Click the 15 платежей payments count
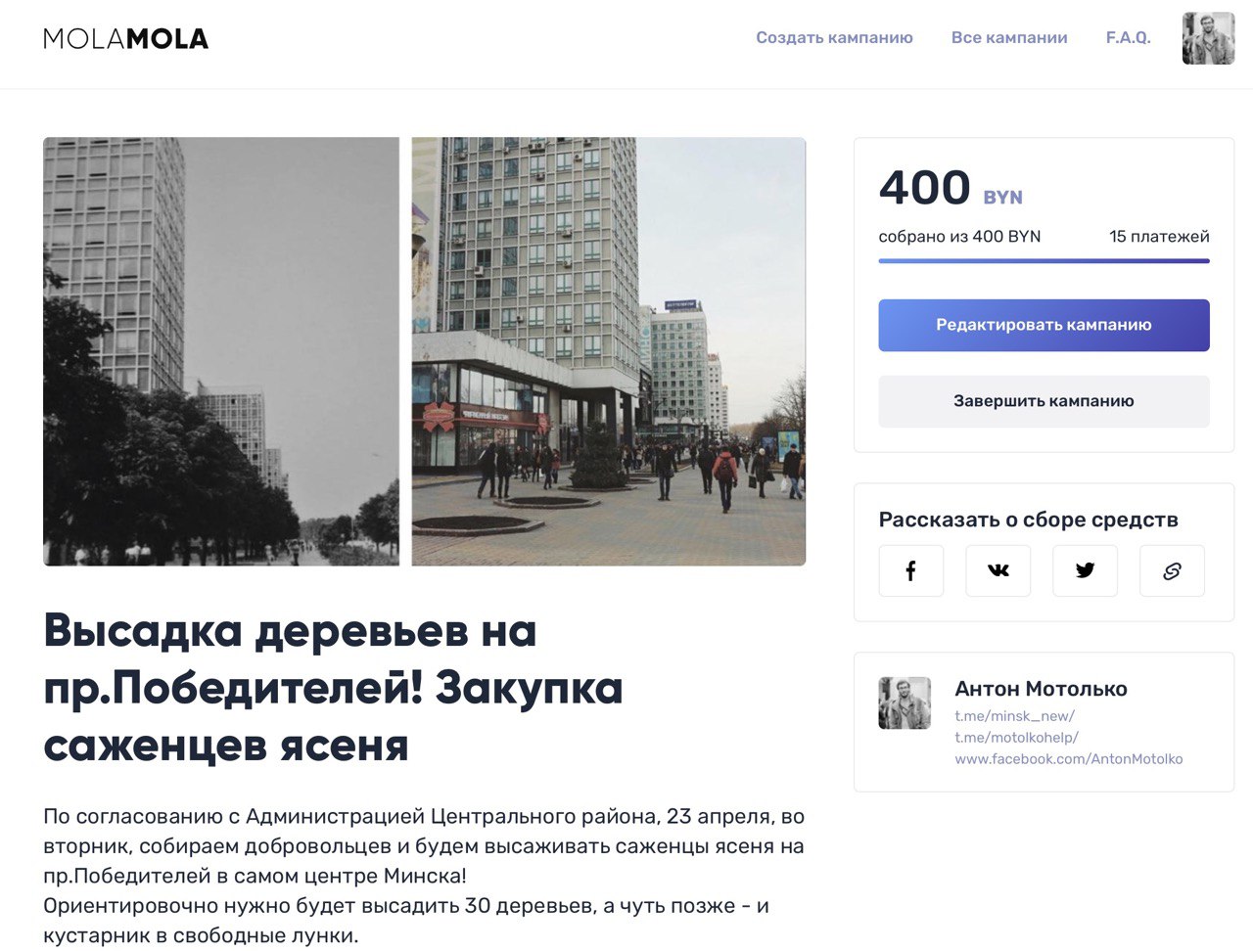Image resolution: width=1253 pixels, height=951 pixels. [1159, 237]
